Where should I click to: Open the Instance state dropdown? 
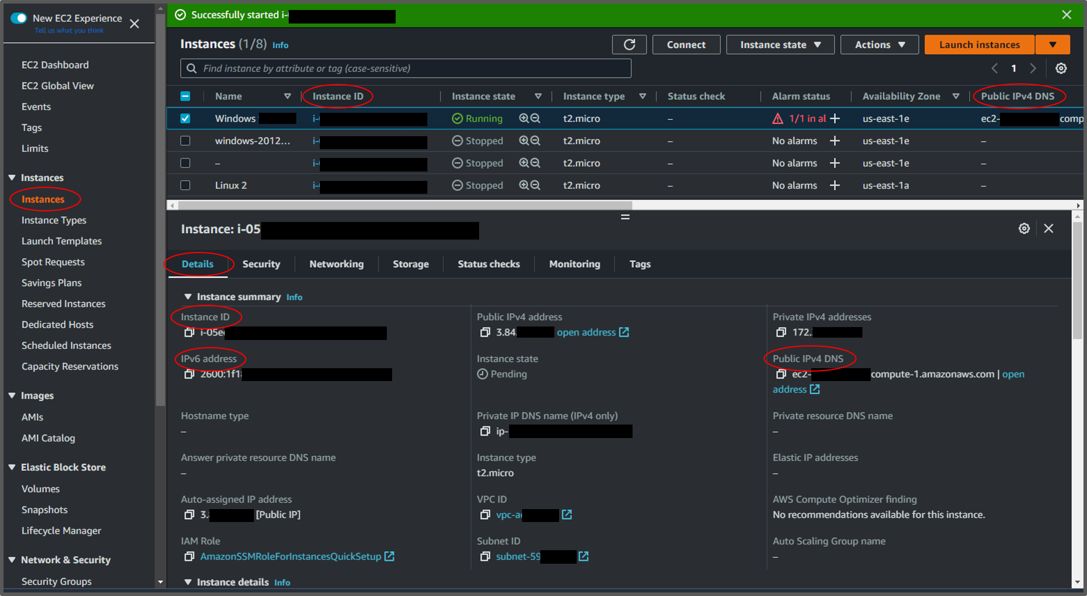[780, 44]
